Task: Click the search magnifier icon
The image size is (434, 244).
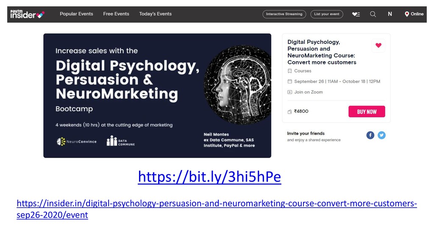Action: click(x=373, y=14)
